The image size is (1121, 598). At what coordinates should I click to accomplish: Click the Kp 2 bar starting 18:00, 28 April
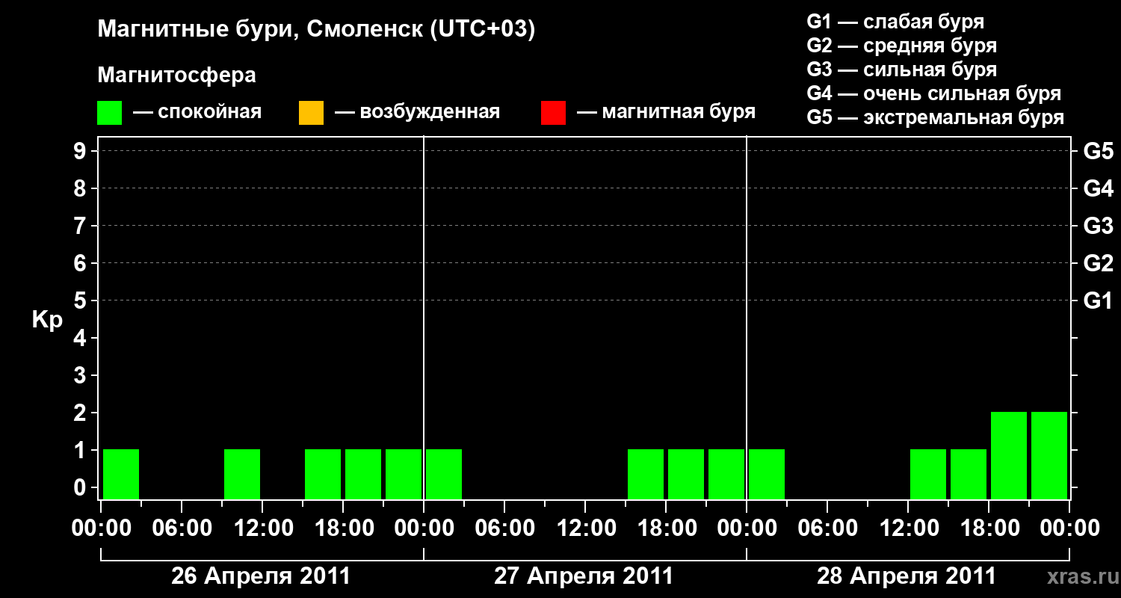coord(1009,455)
